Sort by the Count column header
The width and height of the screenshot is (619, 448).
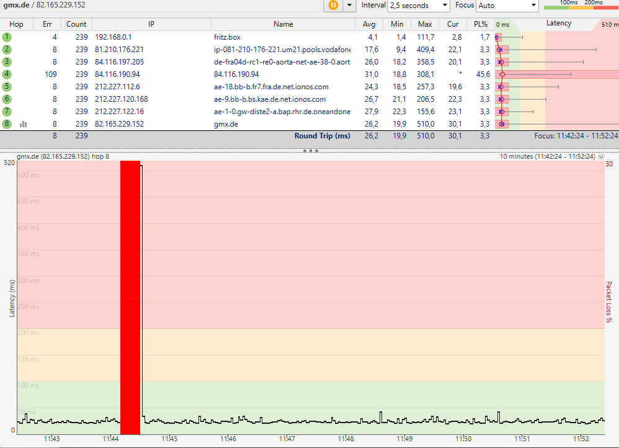point(76,24)
